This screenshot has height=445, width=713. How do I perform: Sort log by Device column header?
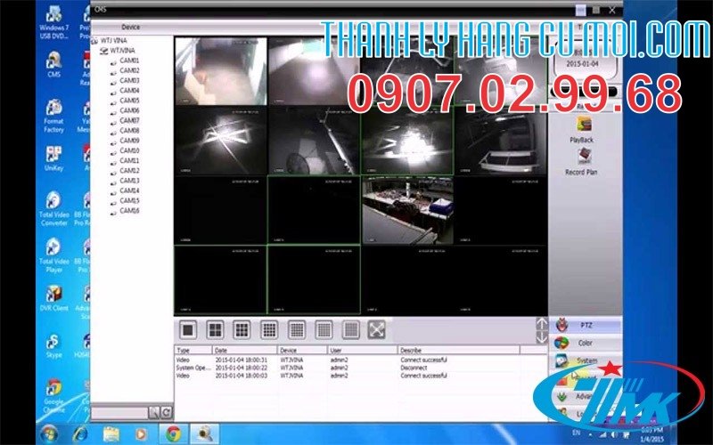pos(302,350)
